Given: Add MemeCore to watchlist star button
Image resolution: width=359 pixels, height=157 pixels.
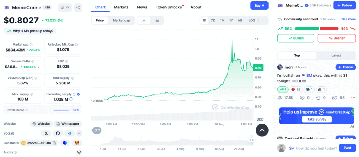Looking at the screenshot, I should [x=65, y=8].
